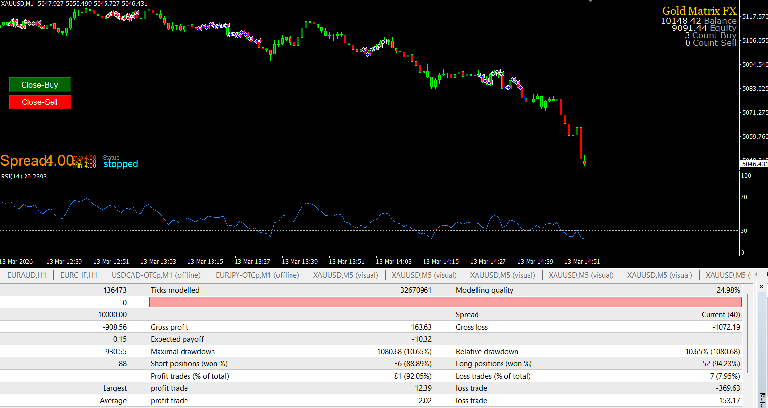Switch to the EURAUD,H1 chart tab
Screen dimensions: 768x408
[26, 275]
